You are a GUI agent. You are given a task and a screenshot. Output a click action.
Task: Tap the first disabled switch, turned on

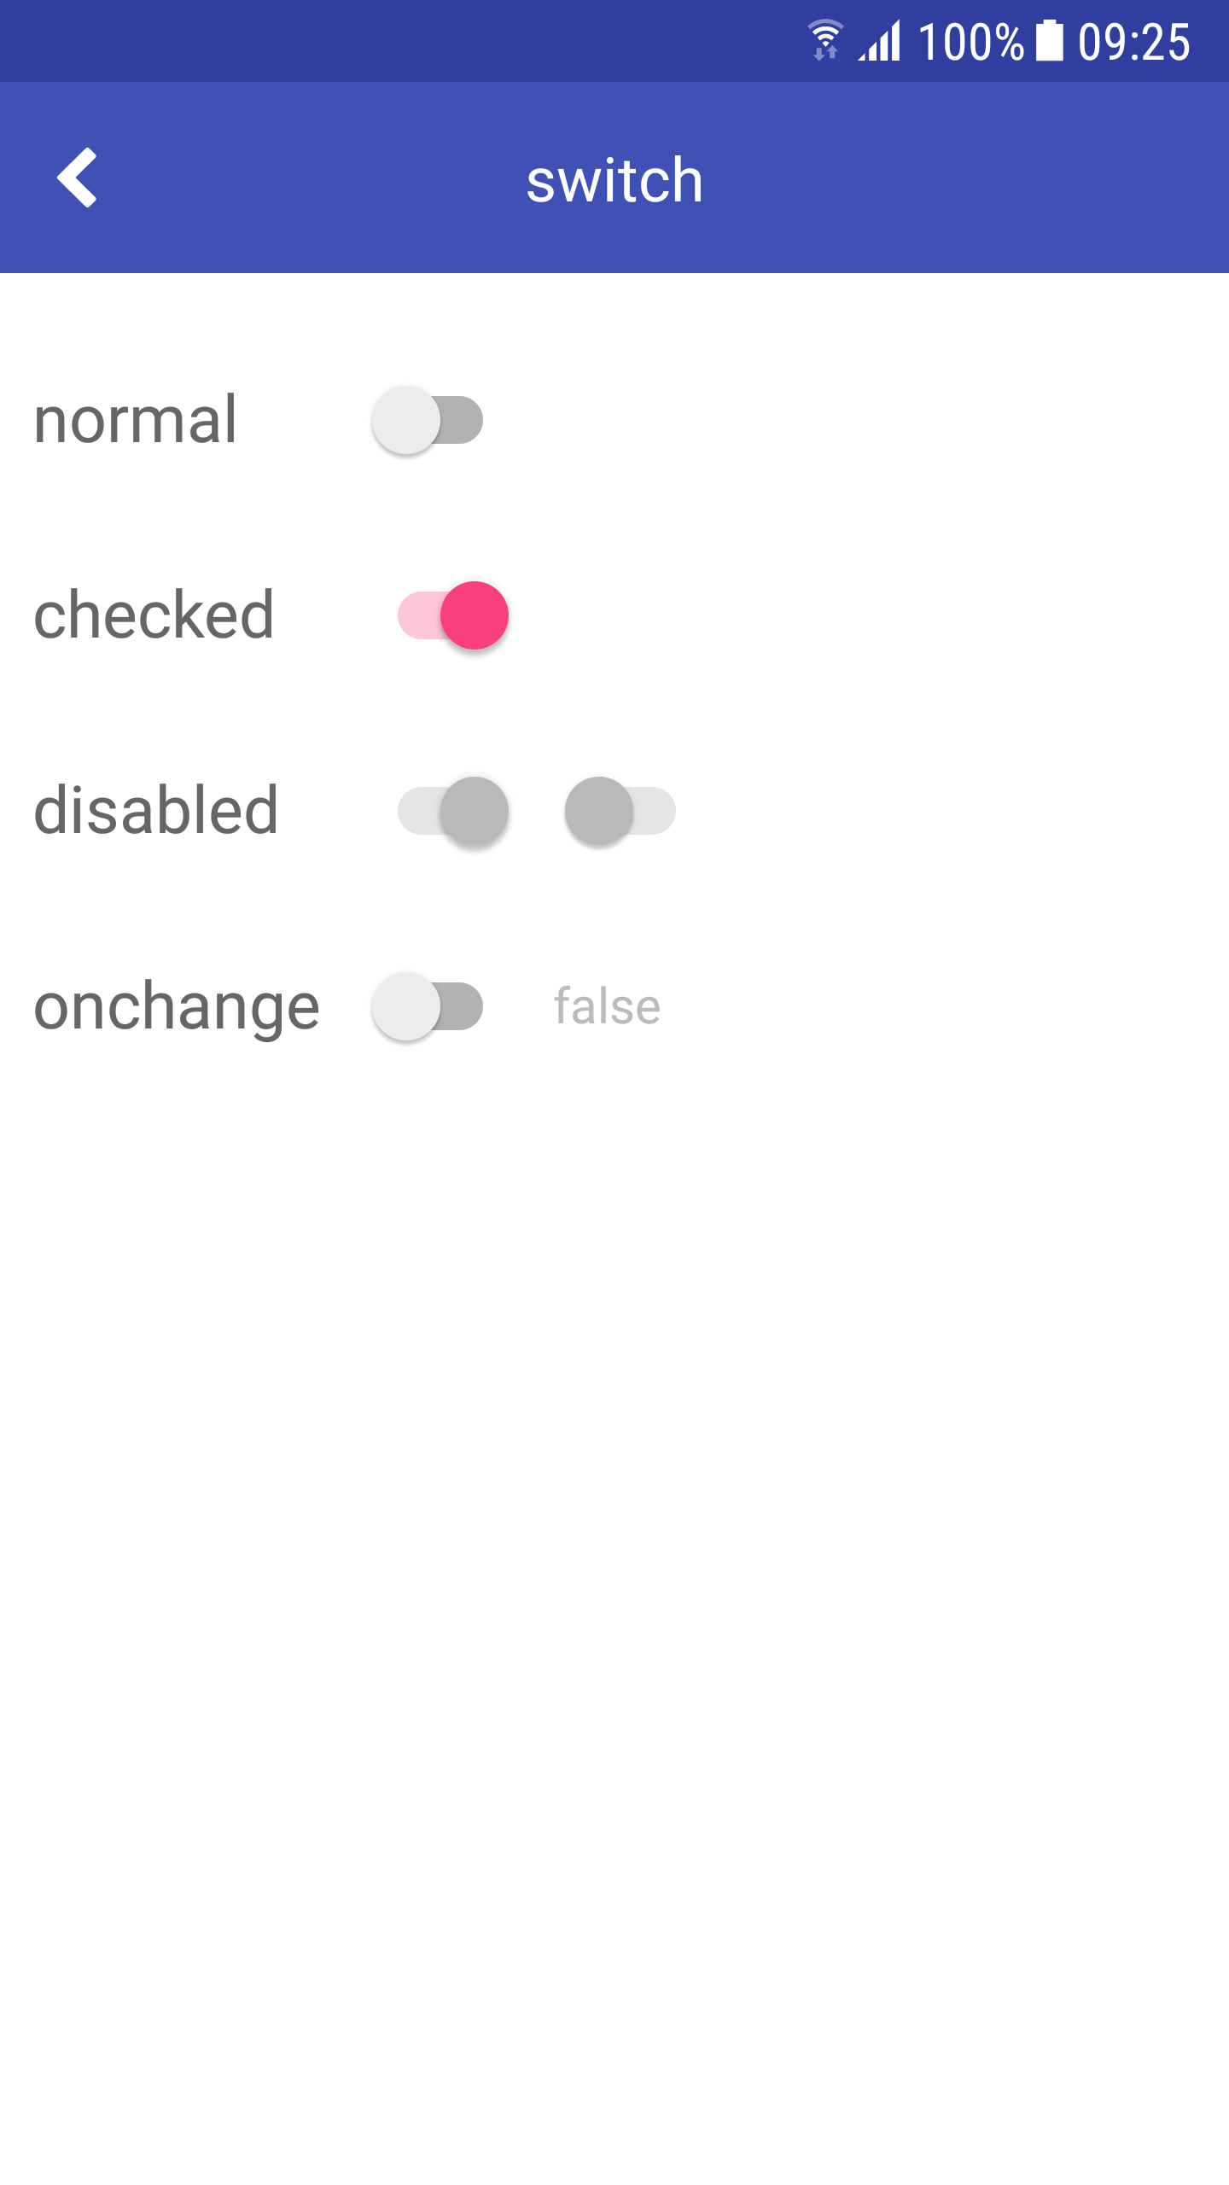click(x=453, y=811)
